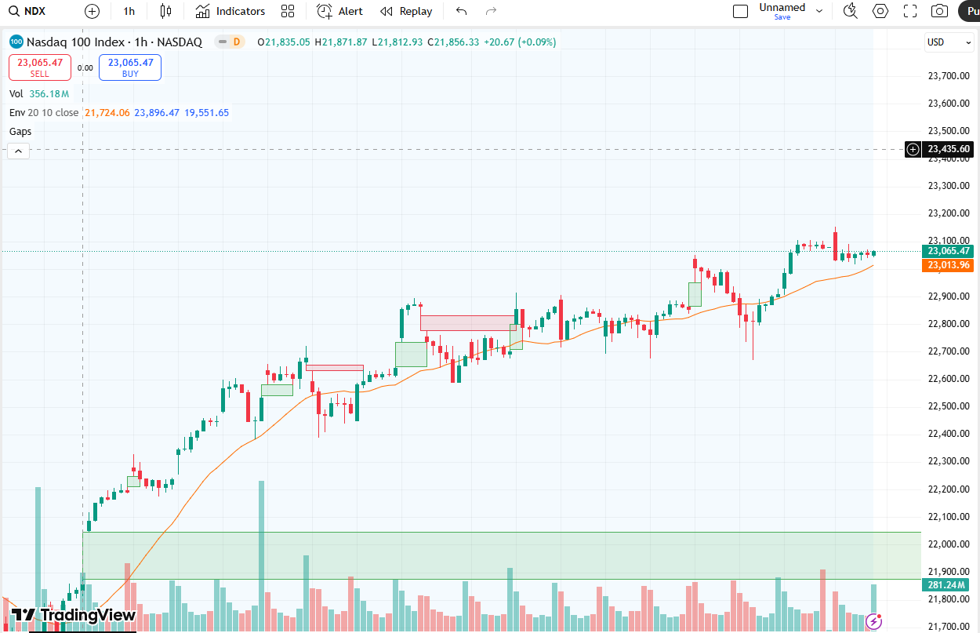Screen dimensions: 980x633
Task: Click the 22,000.00 price axis label
Action: [x=949, y=544]
